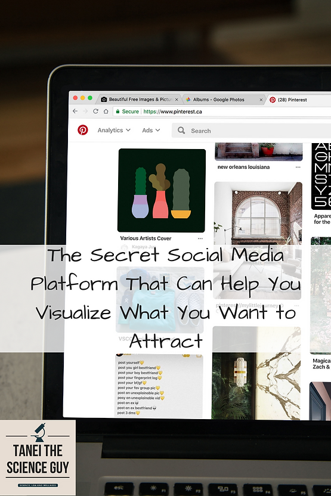Open the black typography alphabet pin

pyautogui.click(x=321, y=176)
